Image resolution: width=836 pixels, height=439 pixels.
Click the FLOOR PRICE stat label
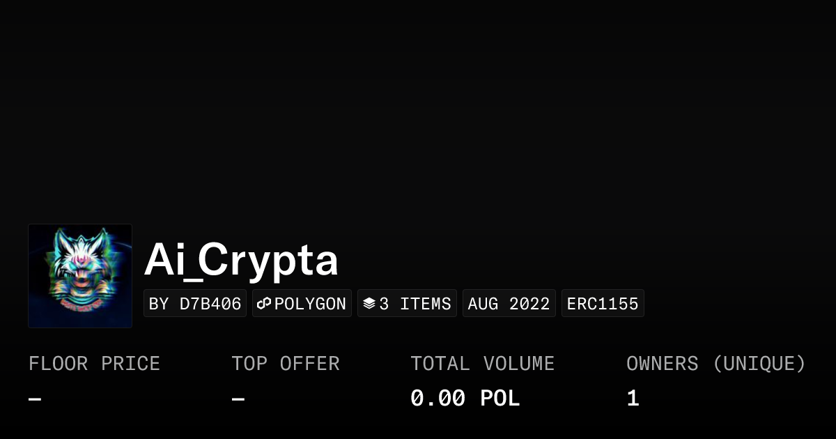click(94, 363)
